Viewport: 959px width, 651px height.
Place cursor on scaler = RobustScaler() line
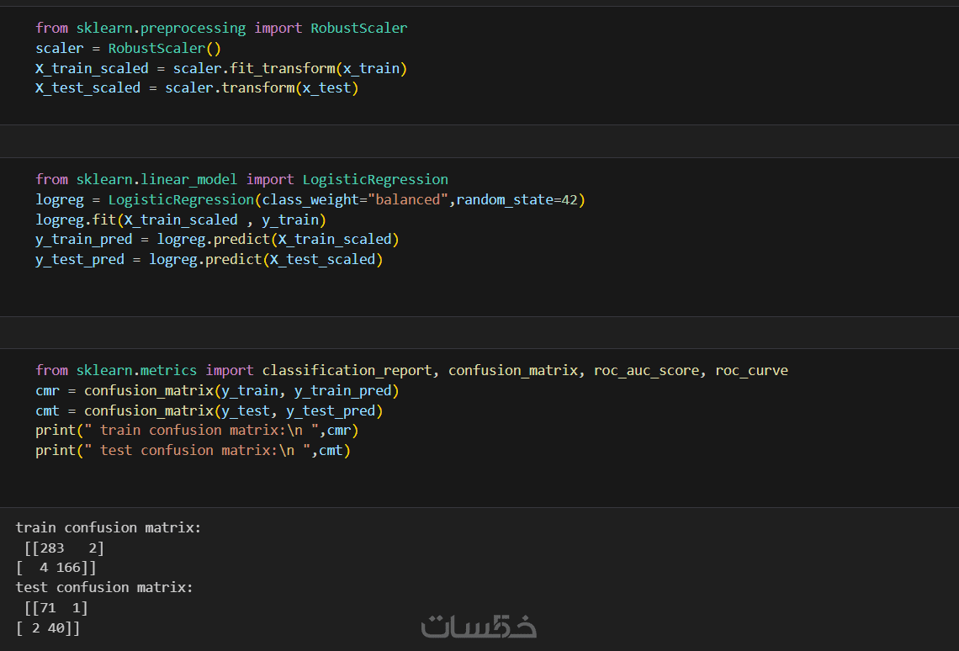(x=128, y=48)
